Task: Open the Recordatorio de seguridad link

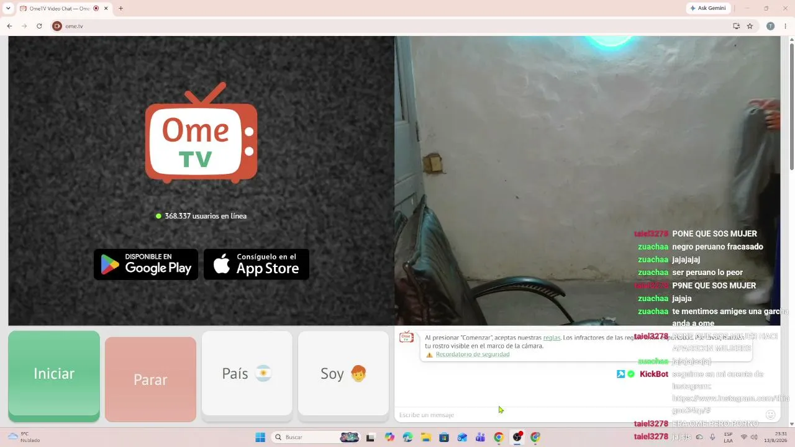Action: 473,354
